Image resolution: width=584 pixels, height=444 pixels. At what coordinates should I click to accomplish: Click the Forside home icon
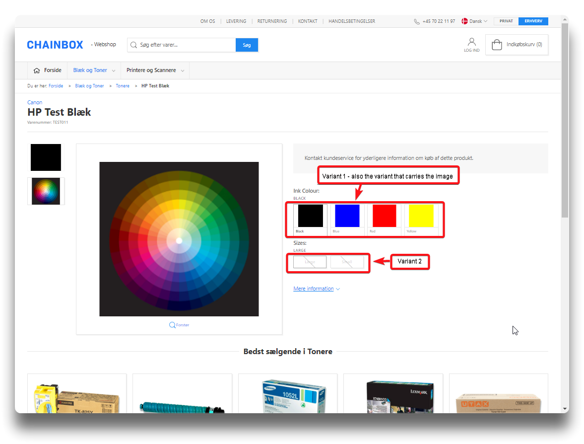(x=37, y=71)
